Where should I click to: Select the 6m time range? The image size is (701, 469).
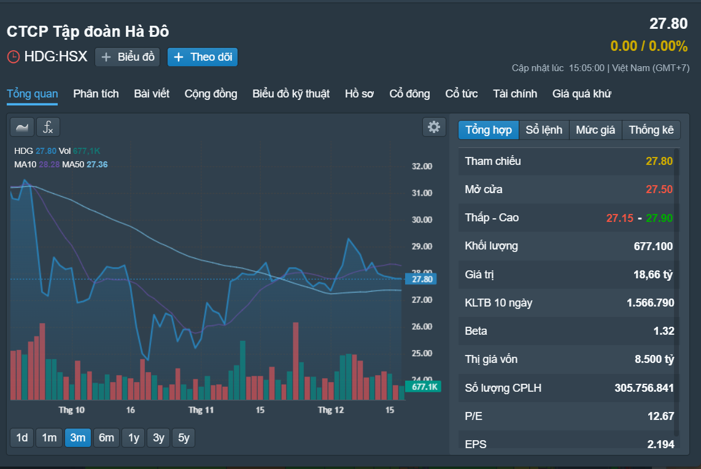[x=106, y=438]
